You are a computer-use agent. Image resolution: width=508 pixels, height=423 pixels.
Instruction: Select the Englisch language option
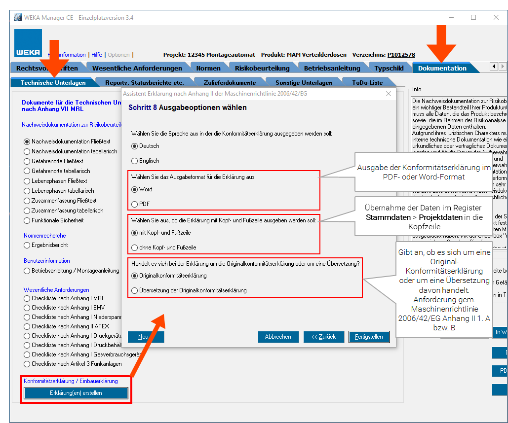click(135, 161)
